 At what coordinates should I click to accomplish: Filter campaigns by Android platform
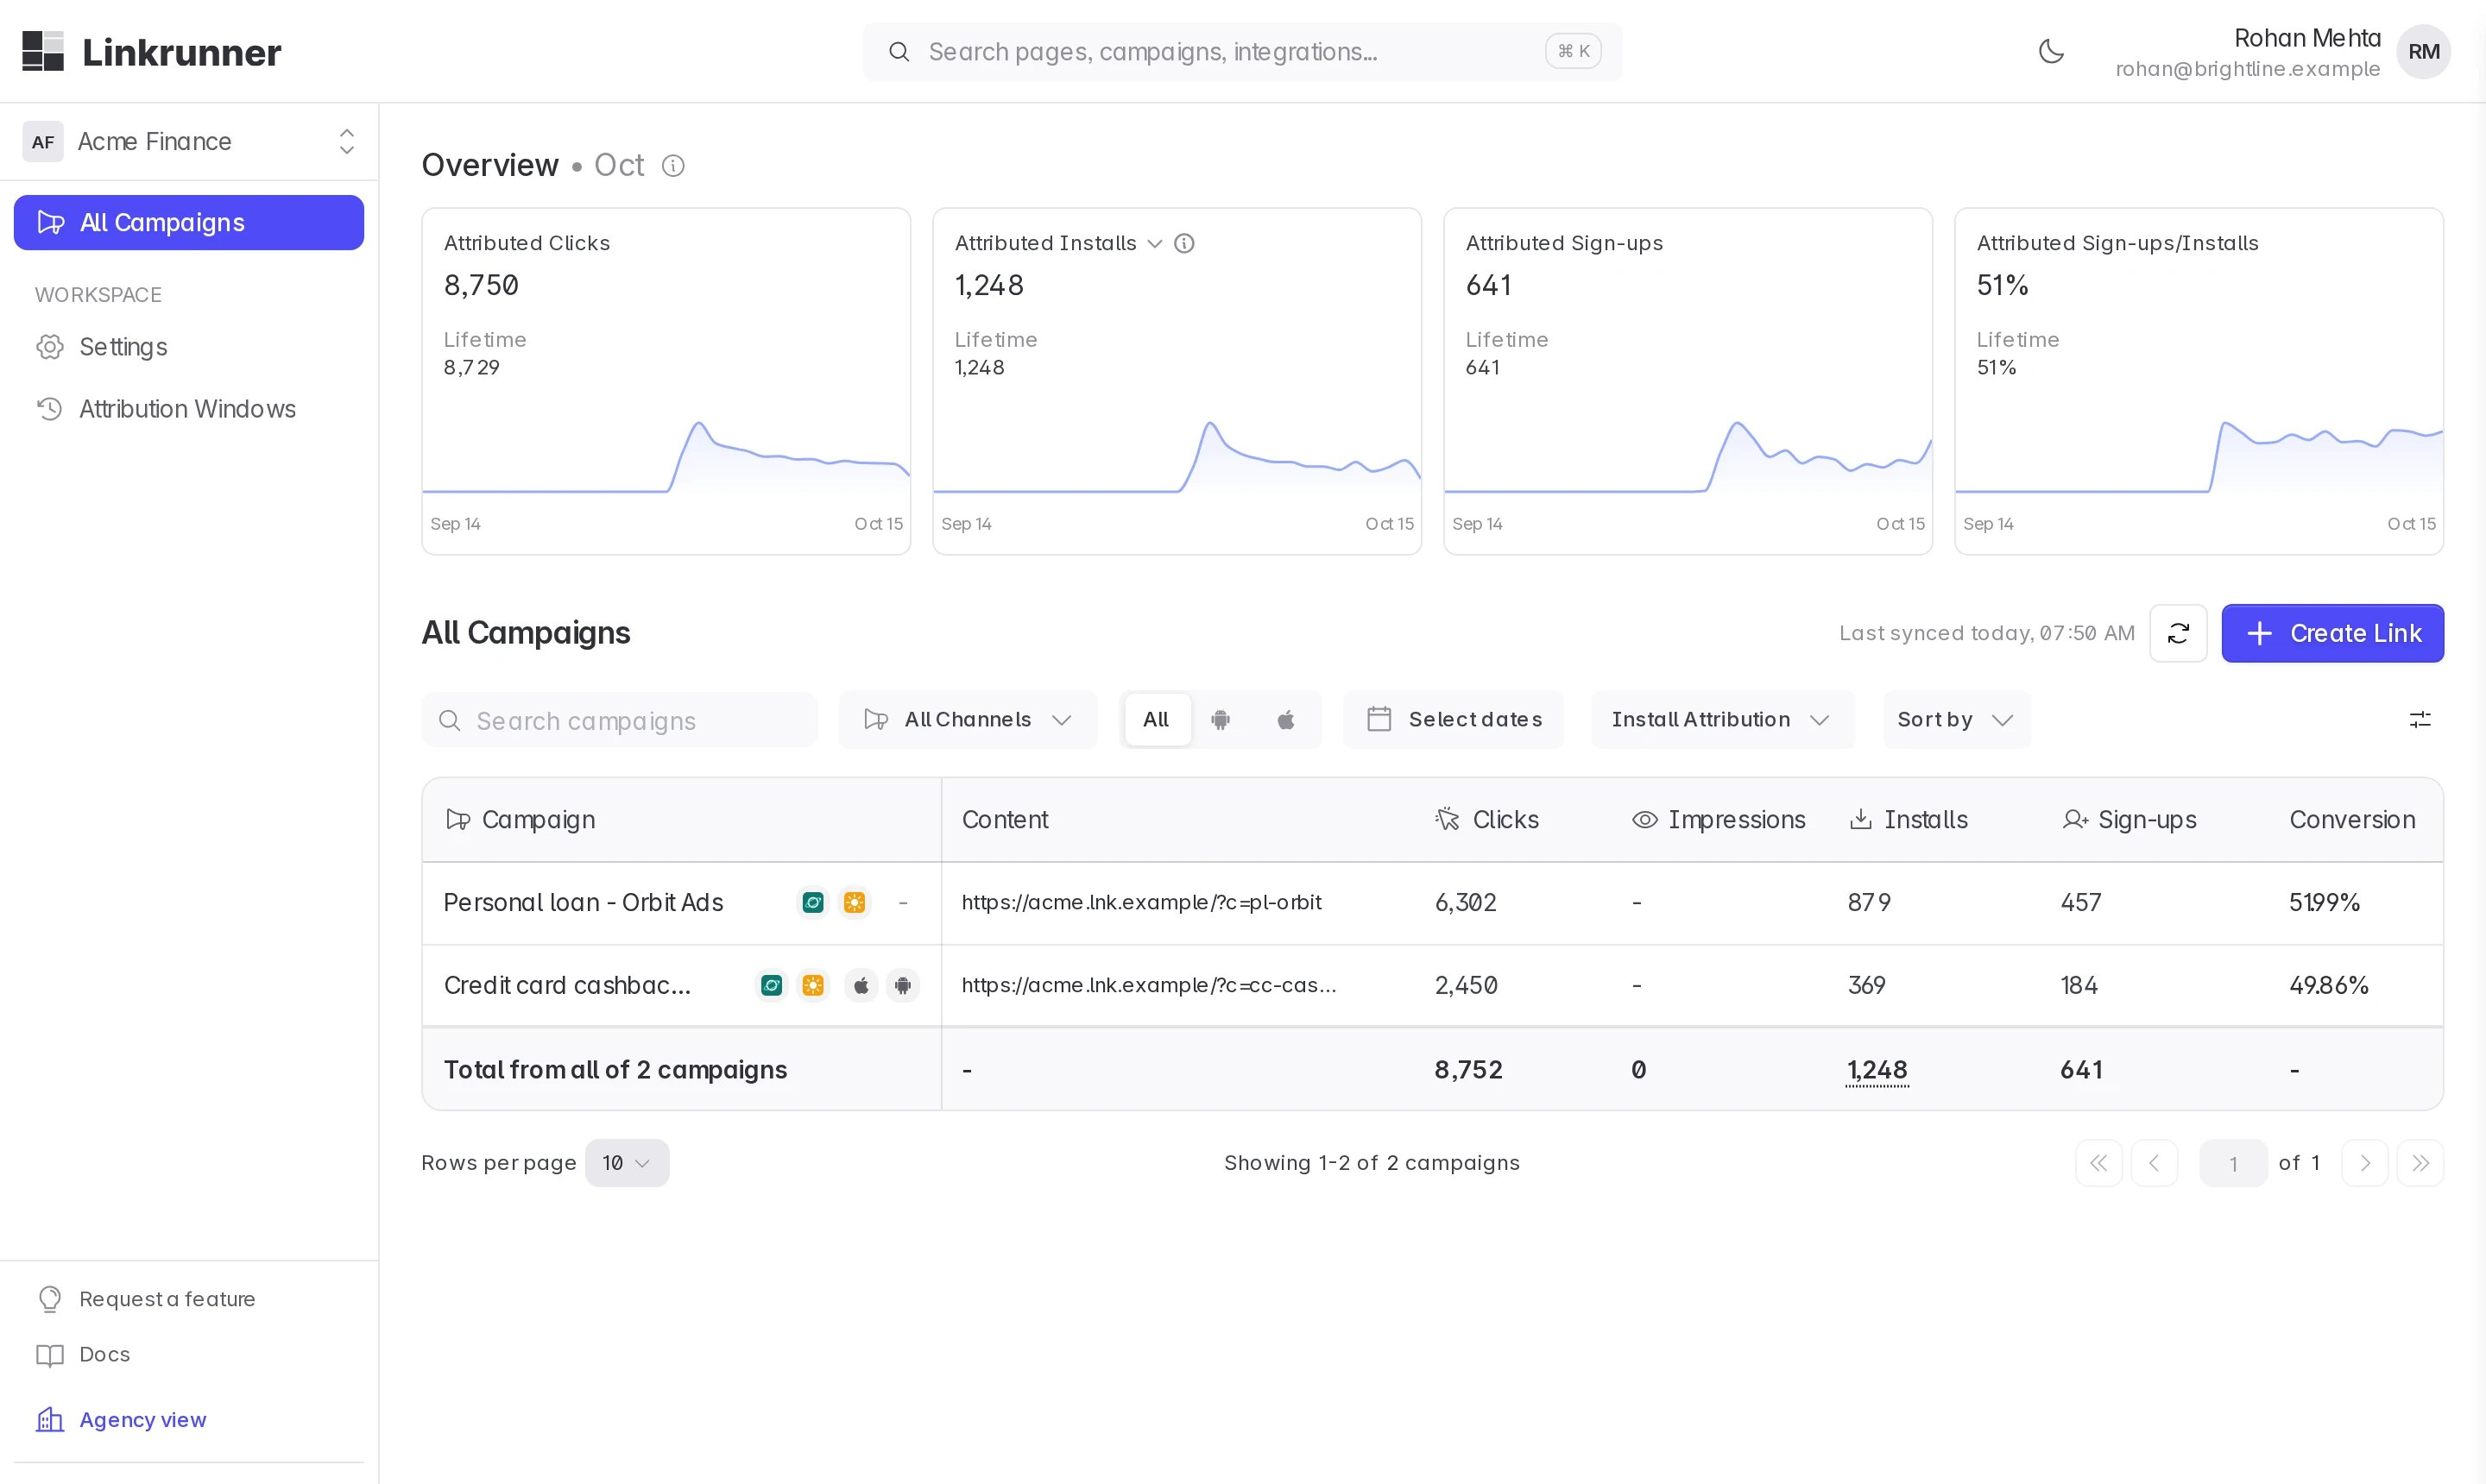(x=1221, y=719)
